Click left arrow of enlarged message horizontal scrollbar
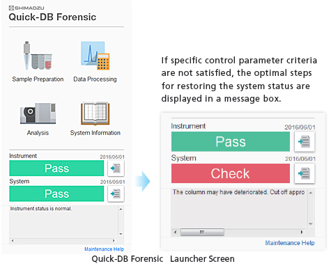The width and height of the screenshot is (331, 266). click(x=176, y=232)
